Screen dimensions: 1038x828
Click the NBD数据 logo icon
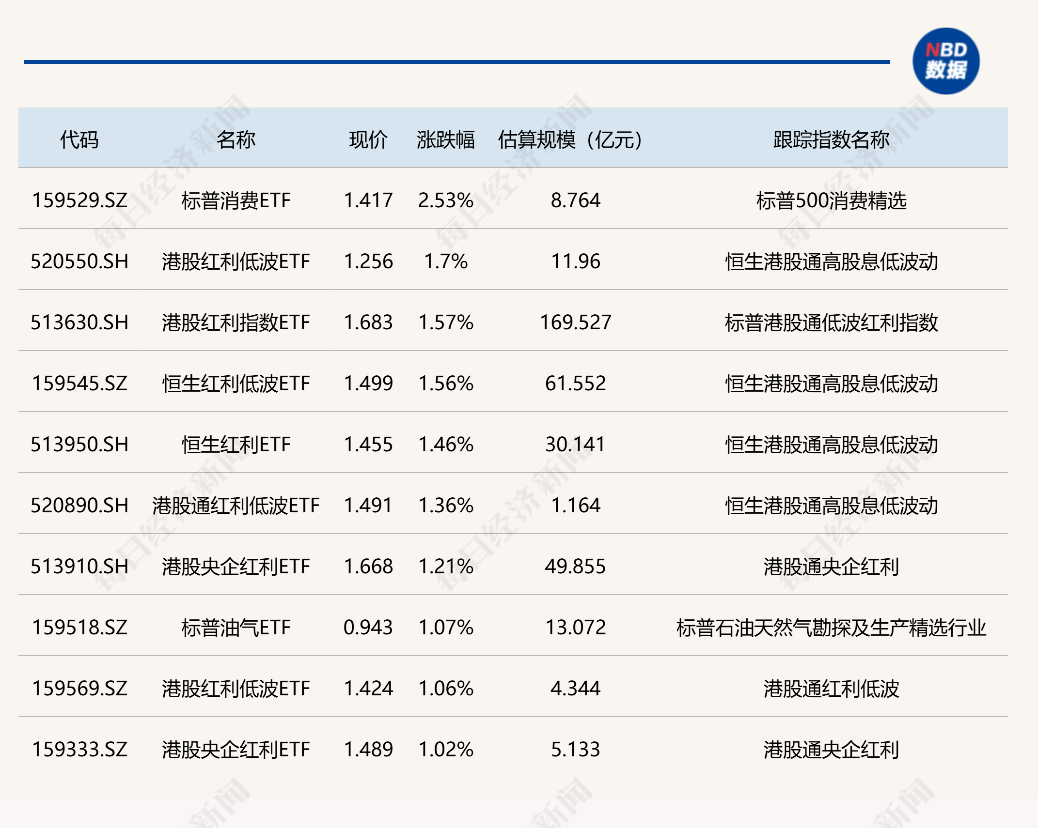click(945, 61)
